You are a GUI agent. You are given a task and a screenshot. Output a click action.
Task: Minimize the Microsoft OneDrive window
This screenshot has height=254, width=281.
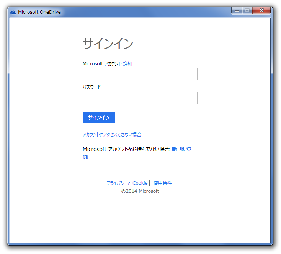(237, 11)
